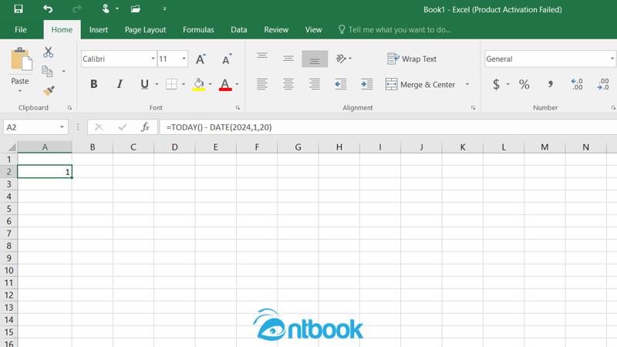This screenshot has height=347, width=617.
Task: Expand the Merge & Center dropdown arrow
Action: coord(467,84)
